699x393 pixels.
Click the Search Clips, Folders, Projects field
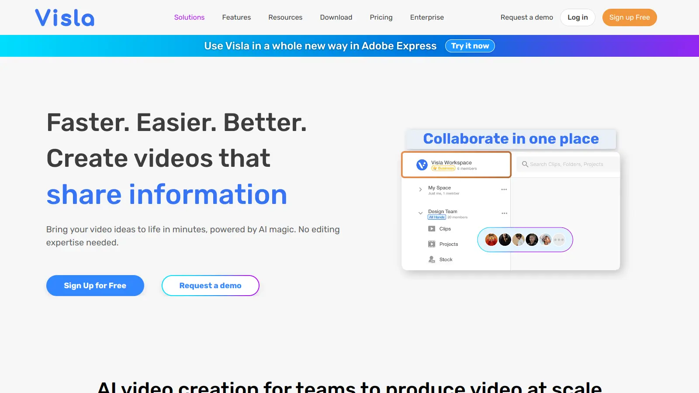point(567,164)
